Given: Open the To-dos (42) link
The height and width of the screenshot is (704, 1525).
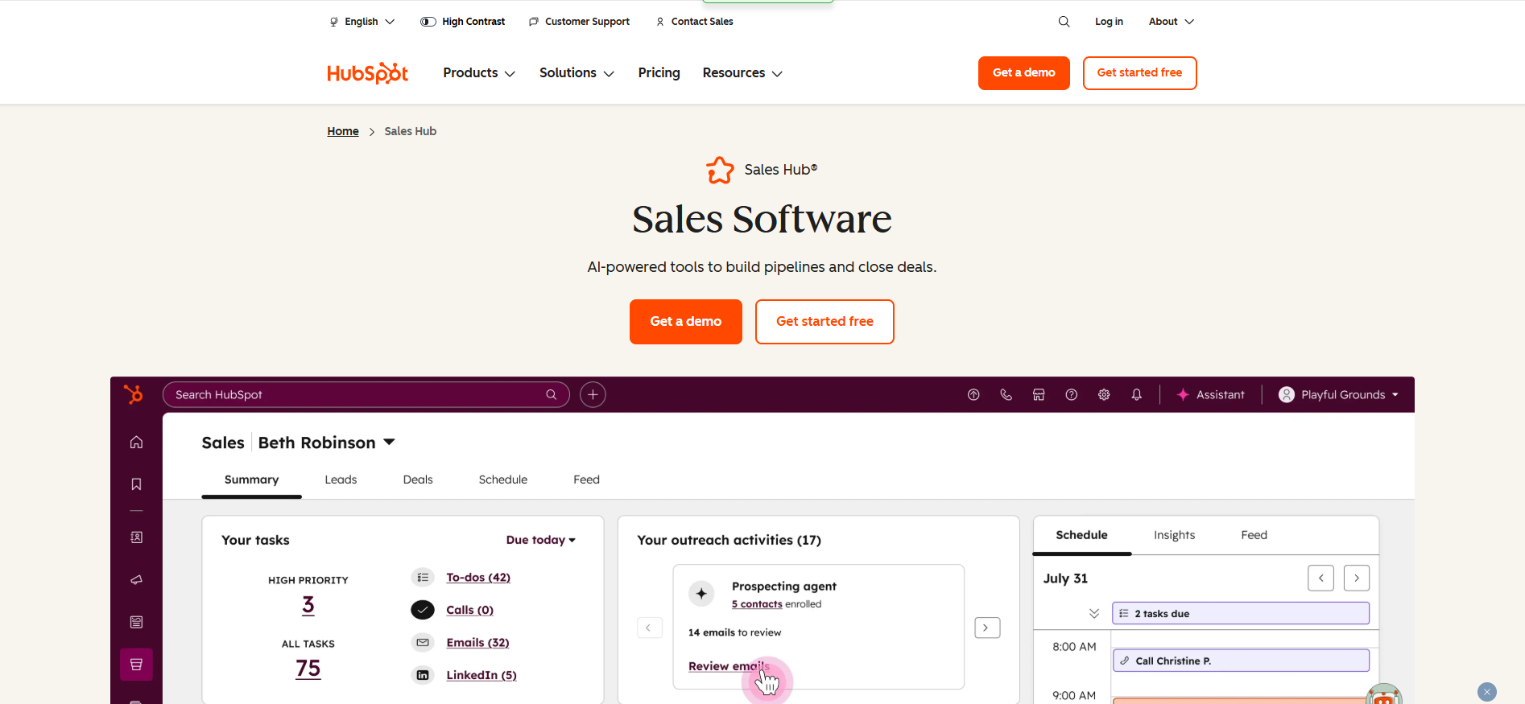Looking at the screenshot, I should tap(478, 578).
